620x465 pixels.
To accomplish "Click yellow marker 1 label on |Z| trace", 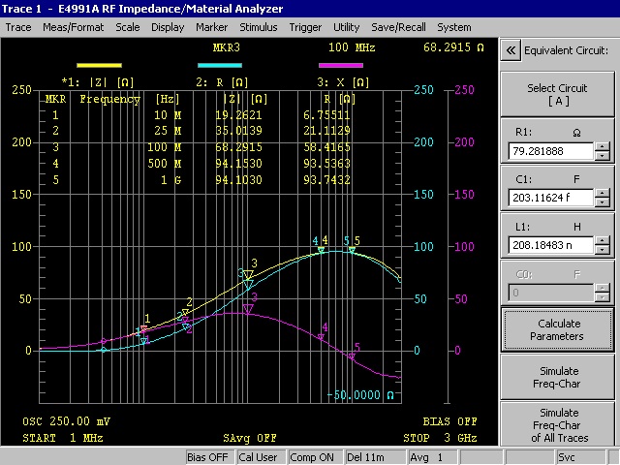I will 147,319.
